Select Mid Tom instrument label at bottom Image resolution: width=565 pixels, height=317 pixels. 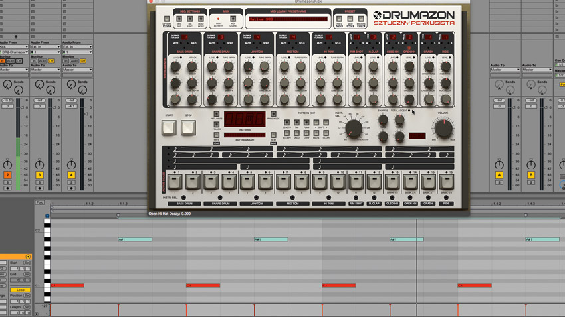[292, 204]
